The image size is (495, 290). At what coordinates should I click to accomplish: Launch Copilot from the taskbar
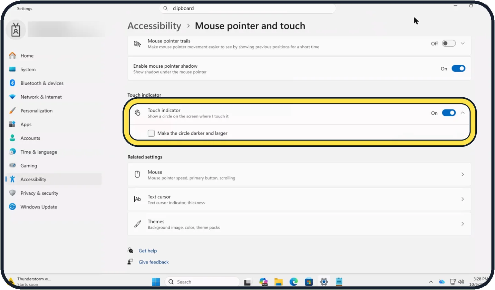pos(264,282)
